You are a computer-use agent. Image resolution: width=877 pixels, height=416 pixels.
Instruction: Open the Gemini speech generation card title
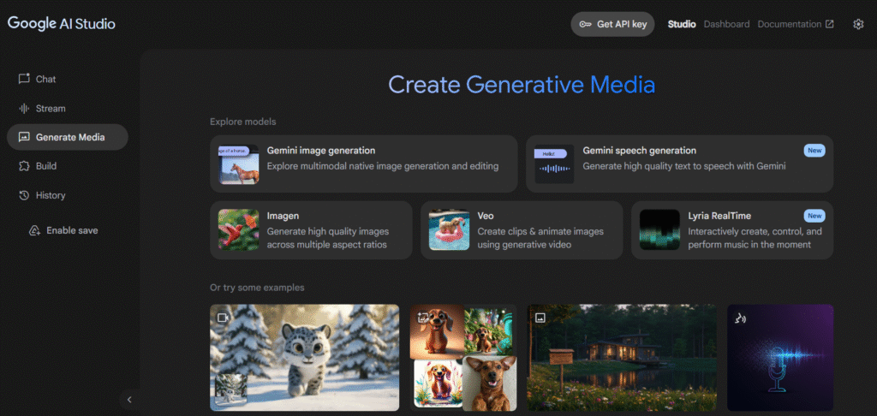coord(639,151)
